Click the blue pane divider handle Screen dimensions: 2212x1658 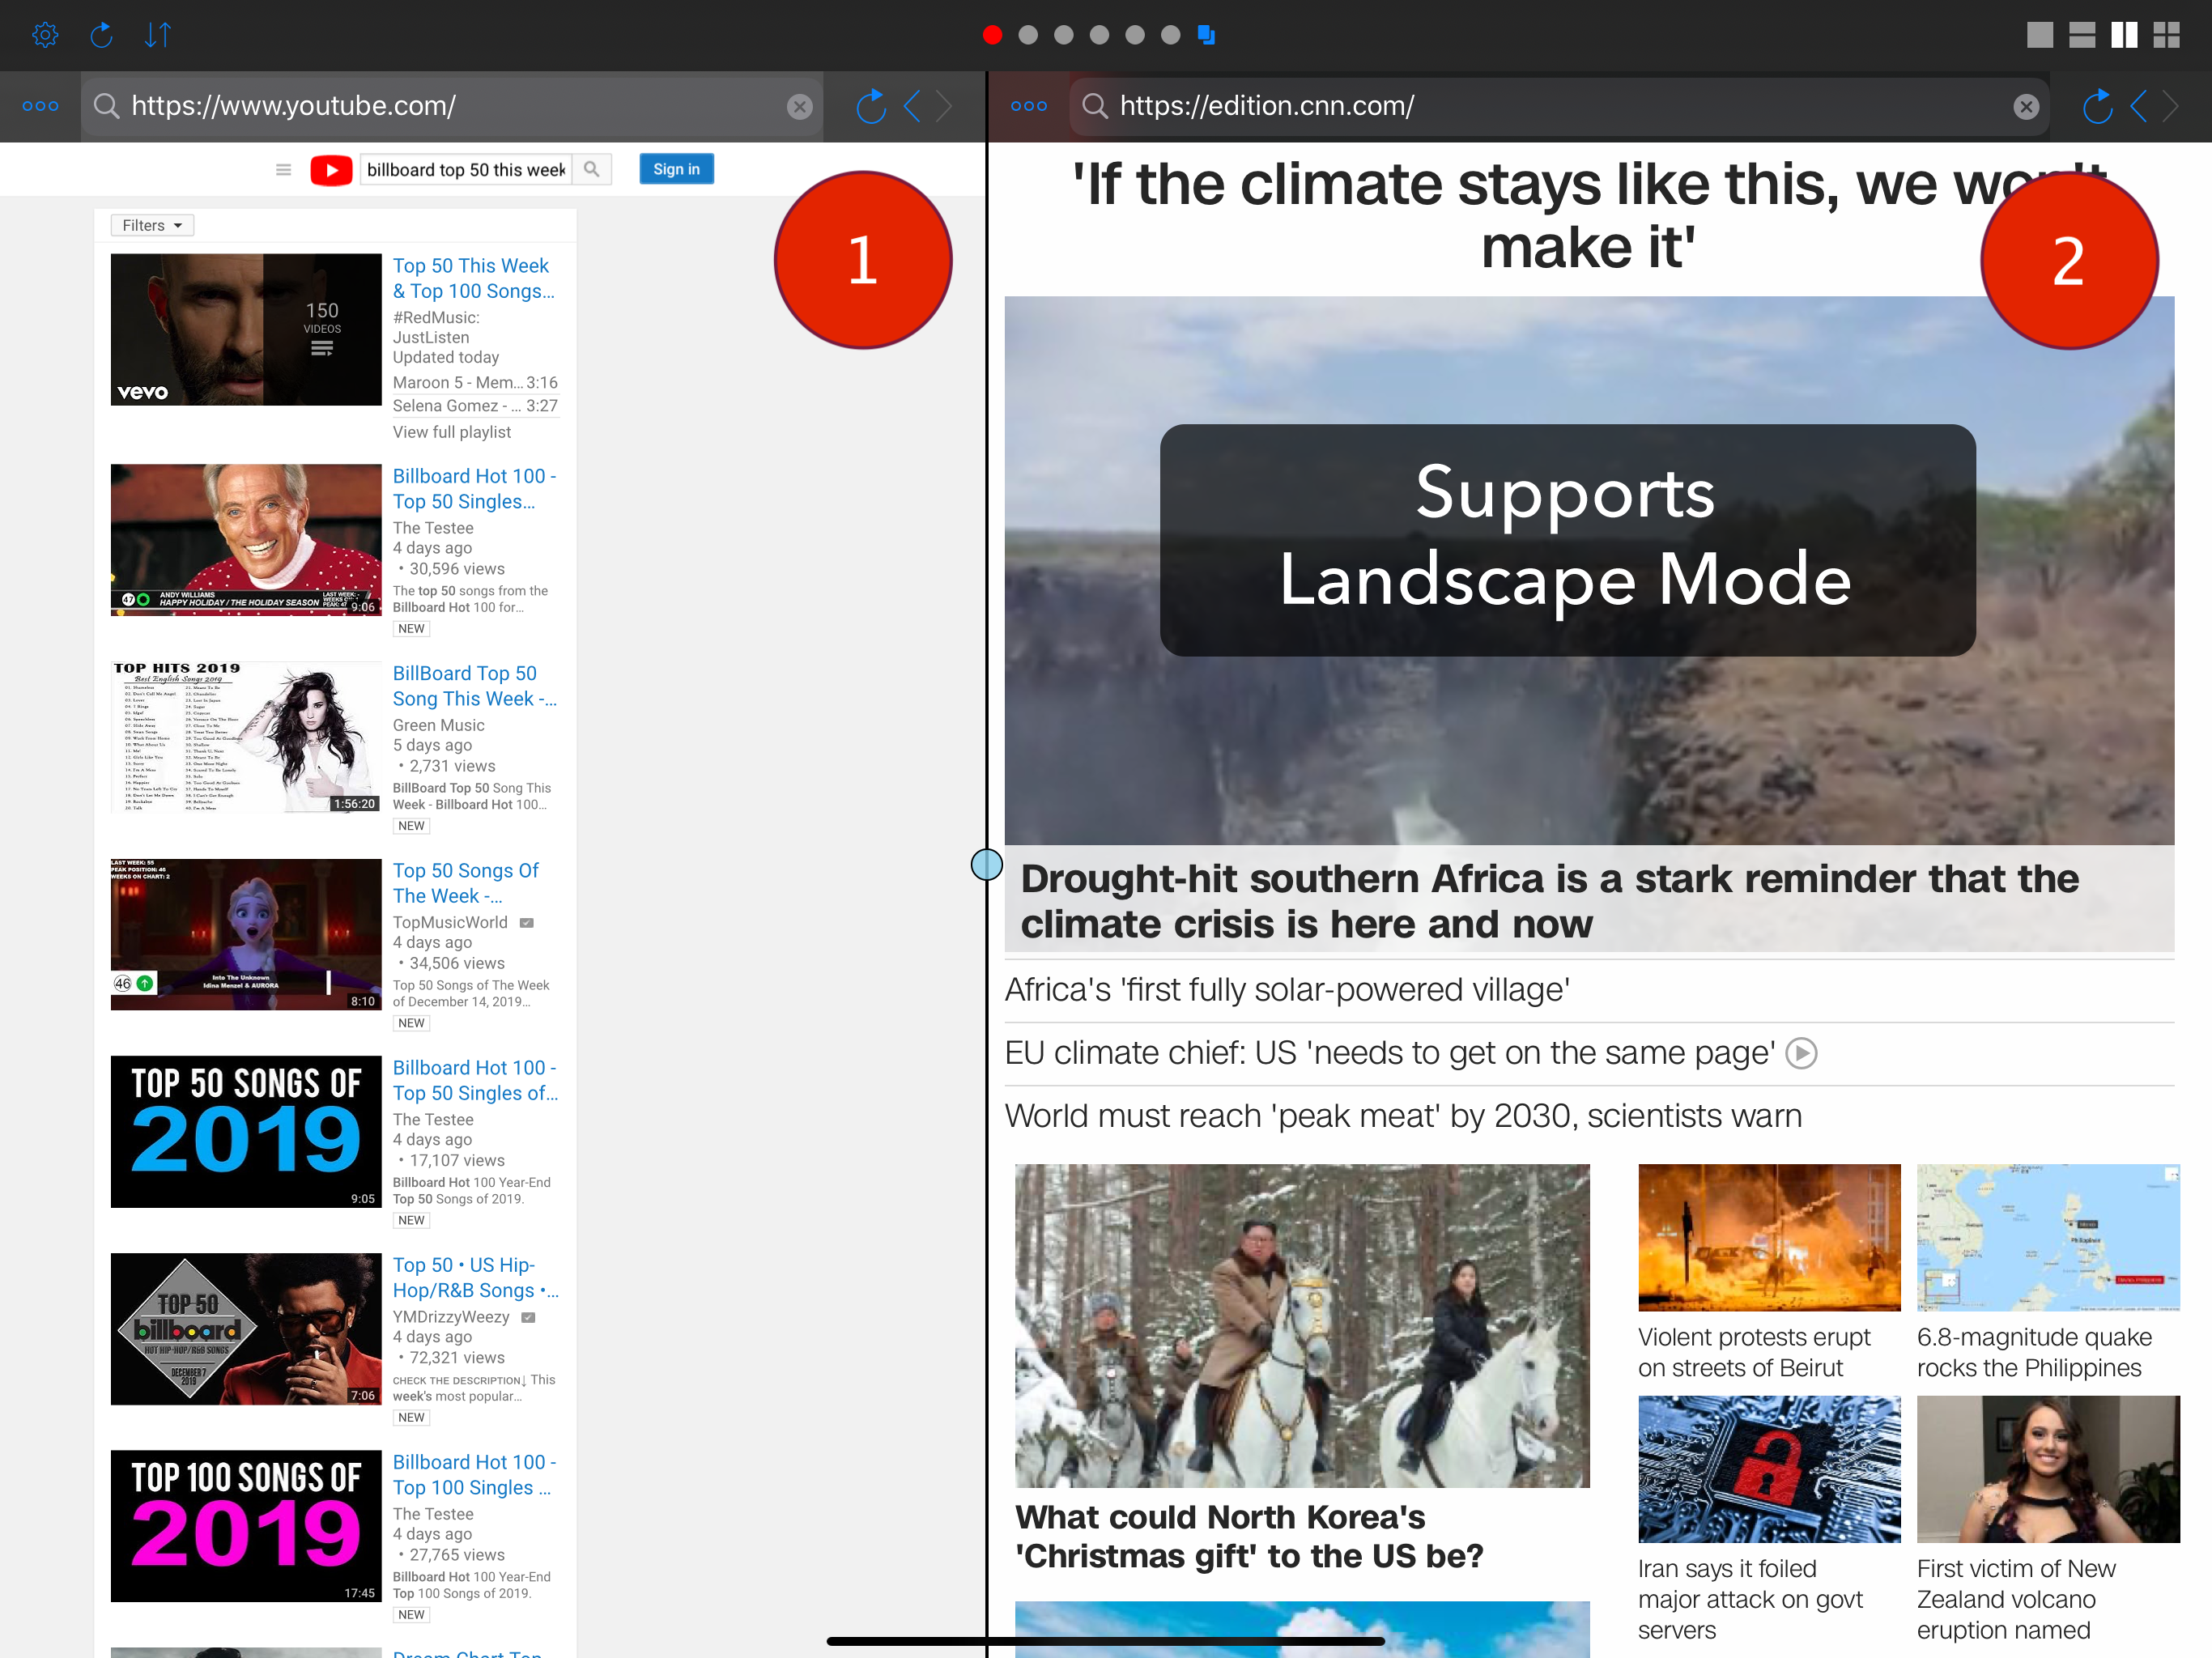(x=986, y=864)
